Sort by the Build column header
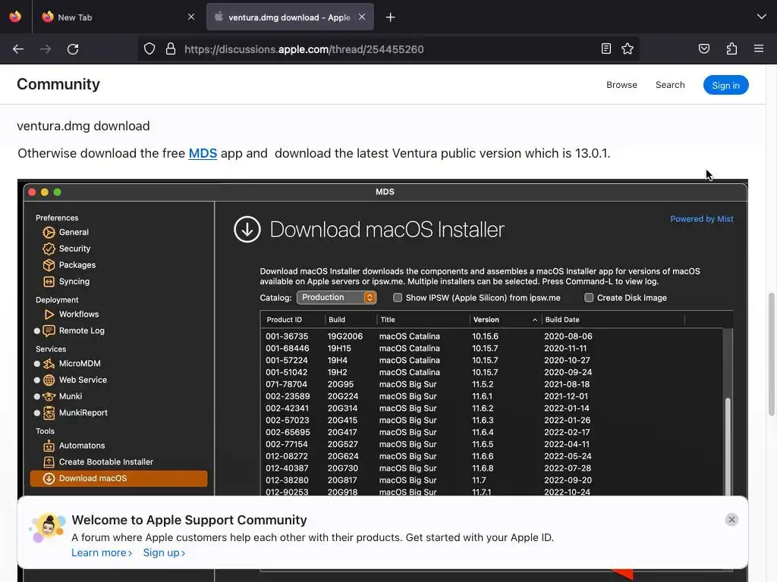 [x=351, y=320]
